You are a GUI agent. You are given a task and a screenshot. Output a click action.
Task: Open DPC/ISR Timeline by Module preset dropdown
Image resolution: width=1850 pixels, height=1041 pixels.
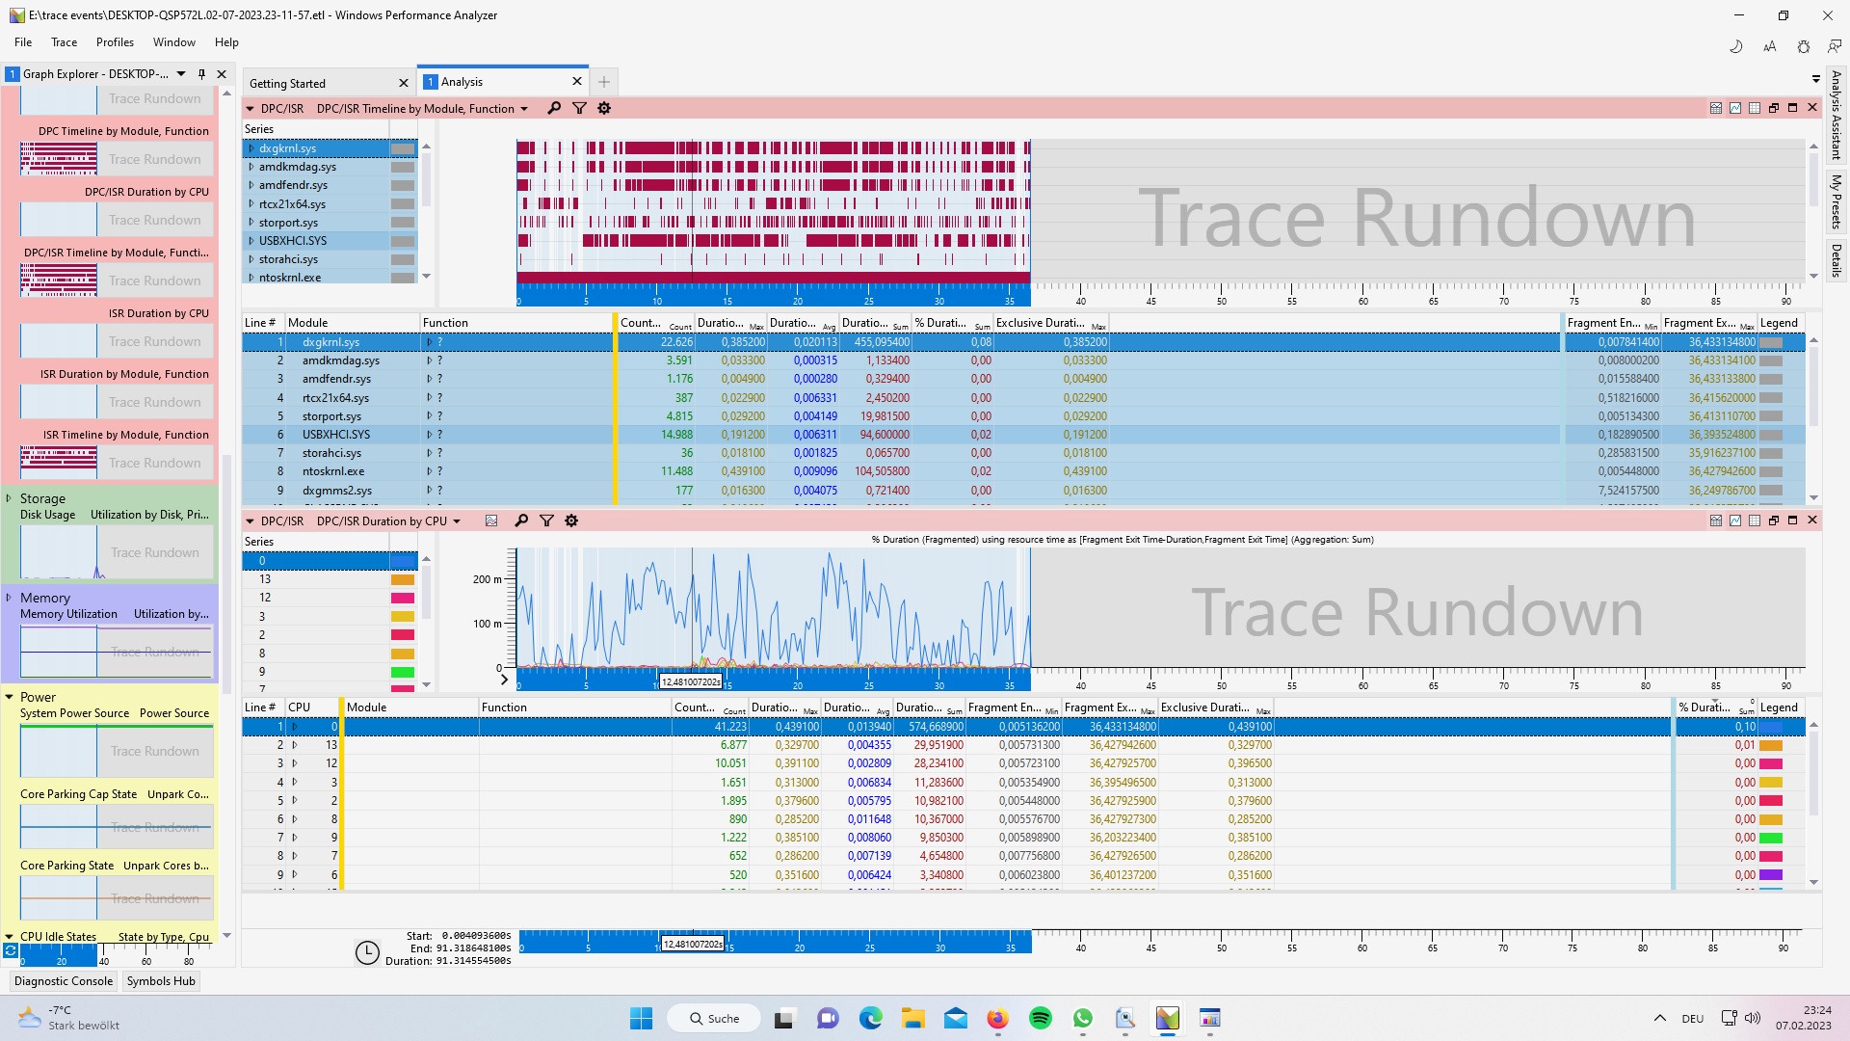tap(524, 109)
